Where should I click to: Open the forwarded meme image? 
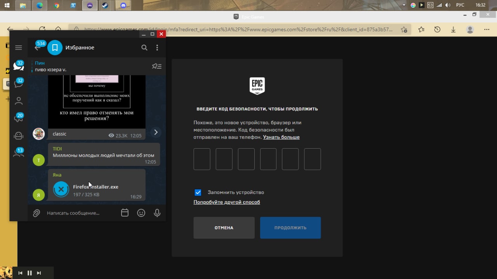pyautogui.click(x=96, y=102)
